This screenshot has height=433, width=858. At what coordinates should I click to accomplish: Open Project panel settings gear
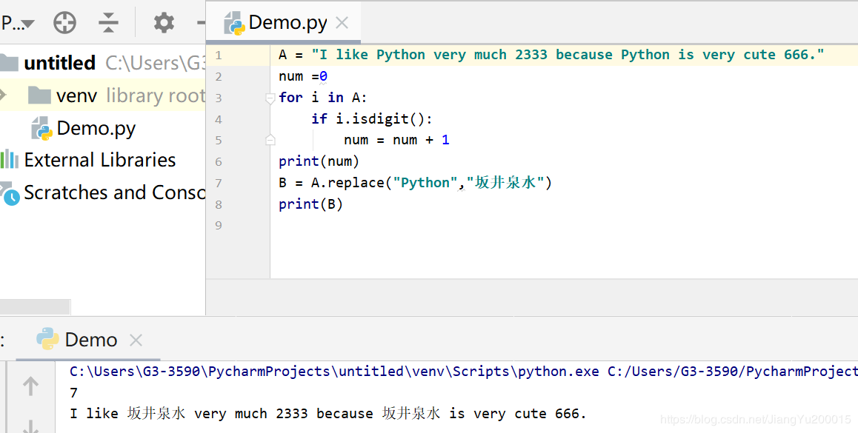(x=163, y=22)
